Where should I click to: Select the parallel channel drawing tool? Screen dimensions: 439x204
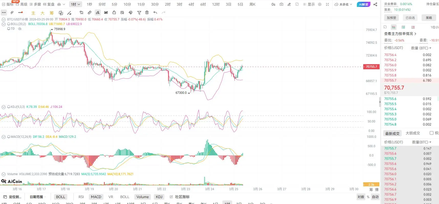click(12, 13)
